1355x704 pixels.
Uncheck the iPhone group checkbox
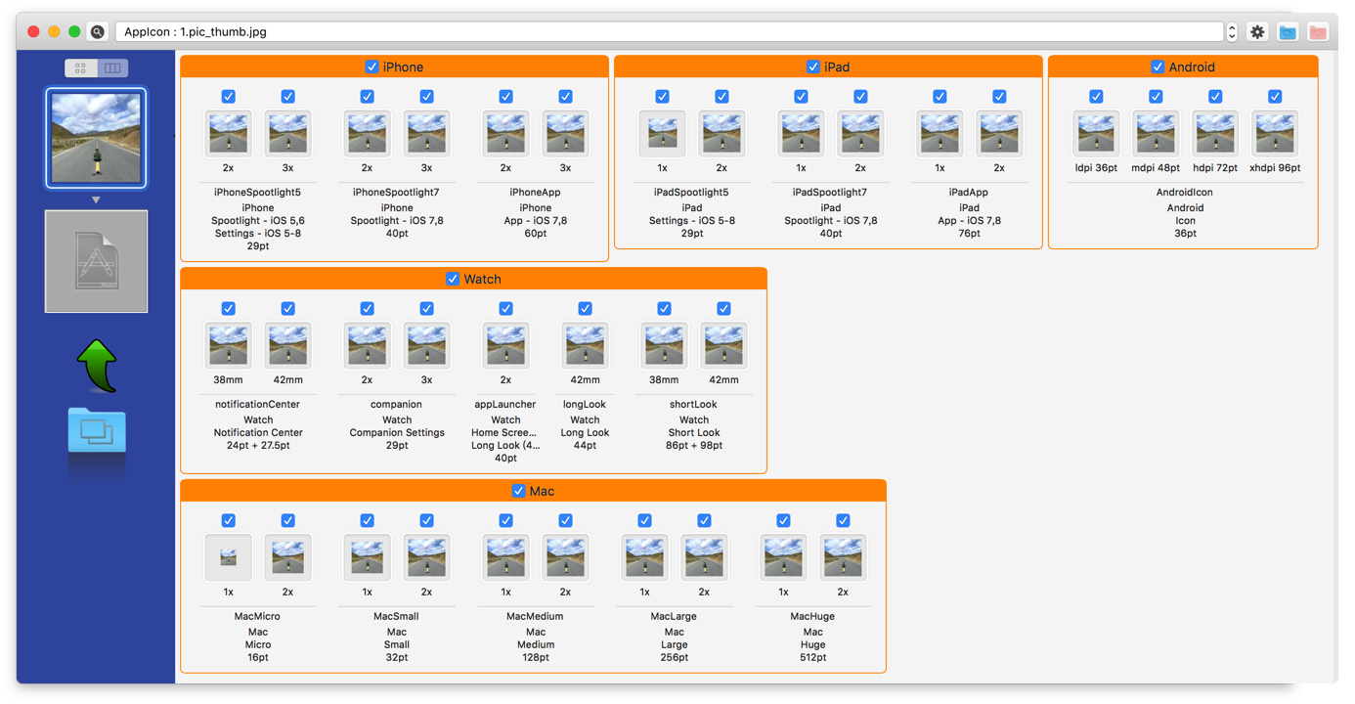click(x=372, y=66)
